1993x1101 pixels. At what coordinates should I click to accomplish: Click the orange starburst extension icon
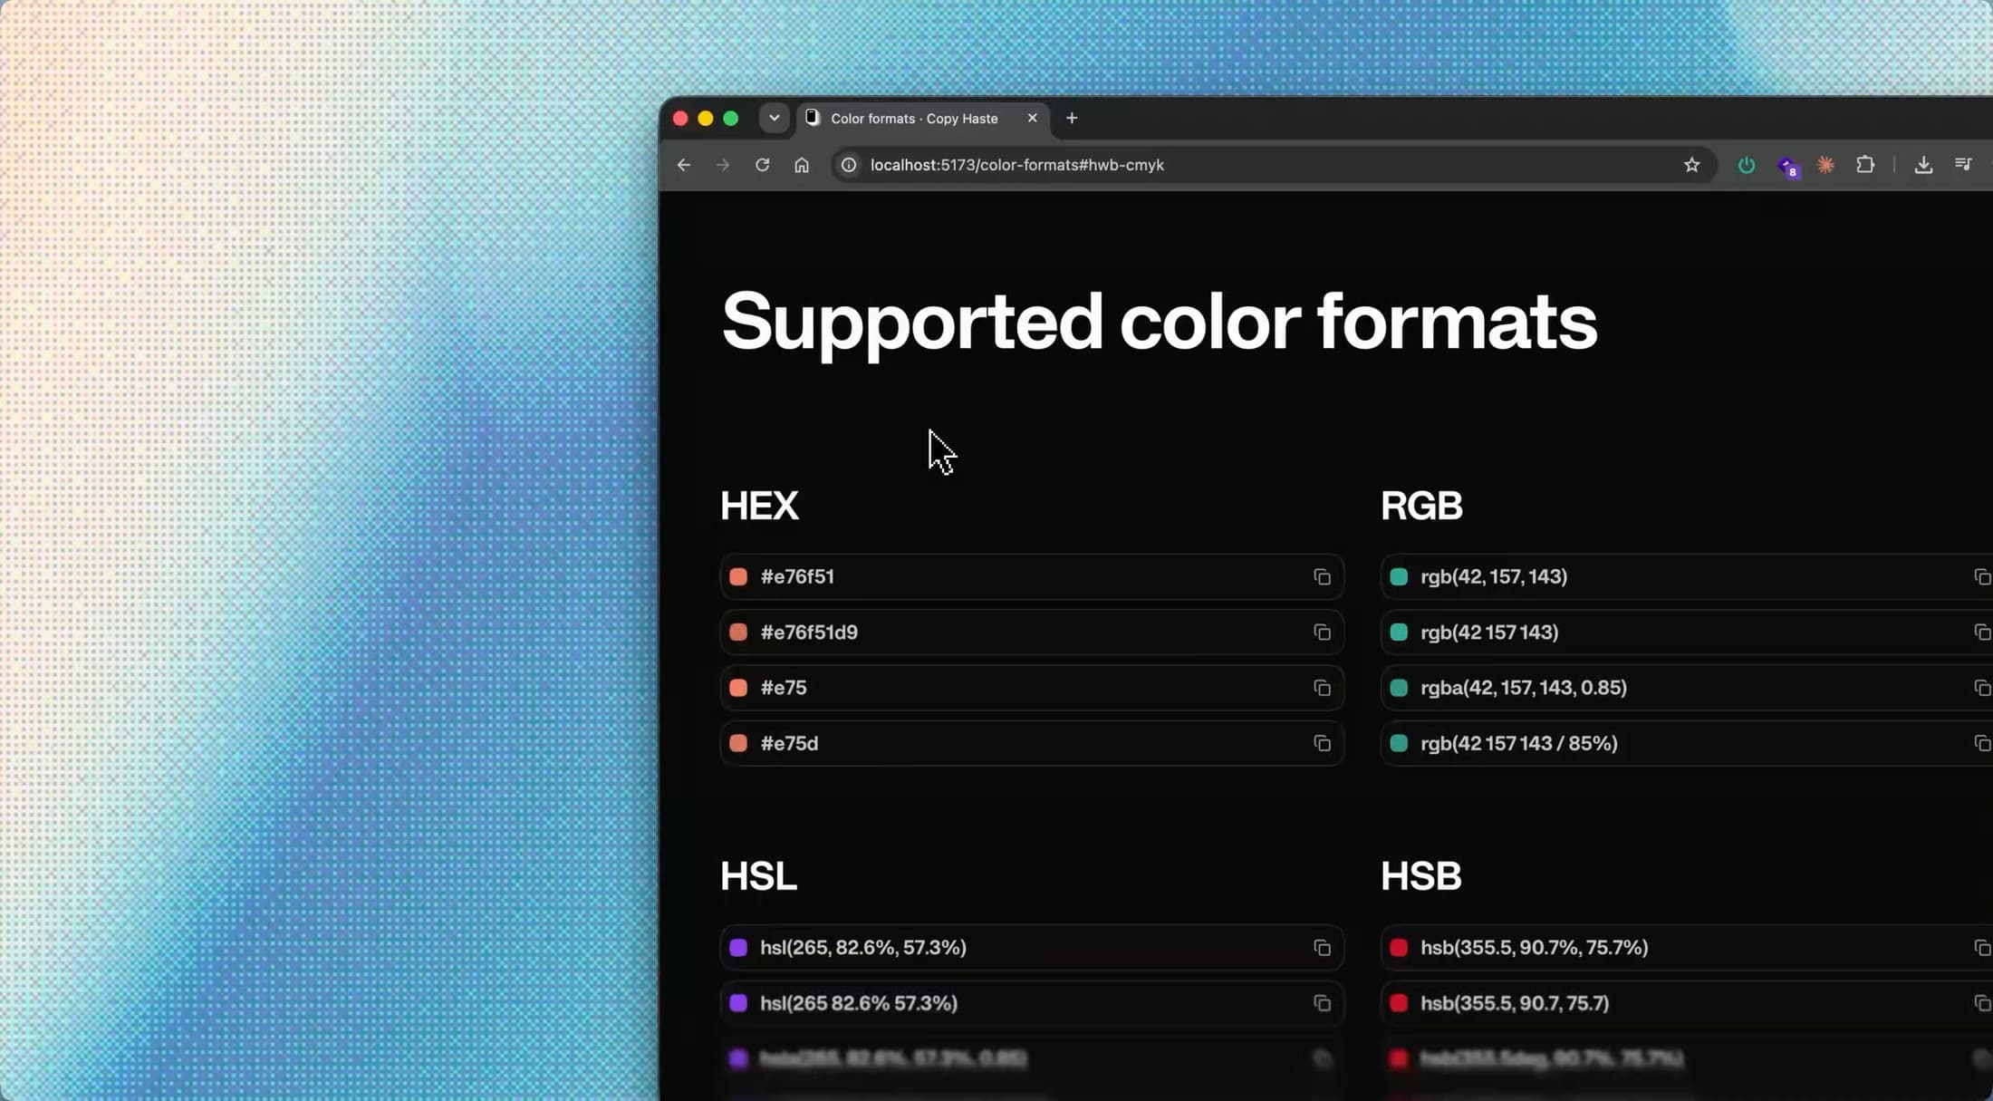point(1825,165)
